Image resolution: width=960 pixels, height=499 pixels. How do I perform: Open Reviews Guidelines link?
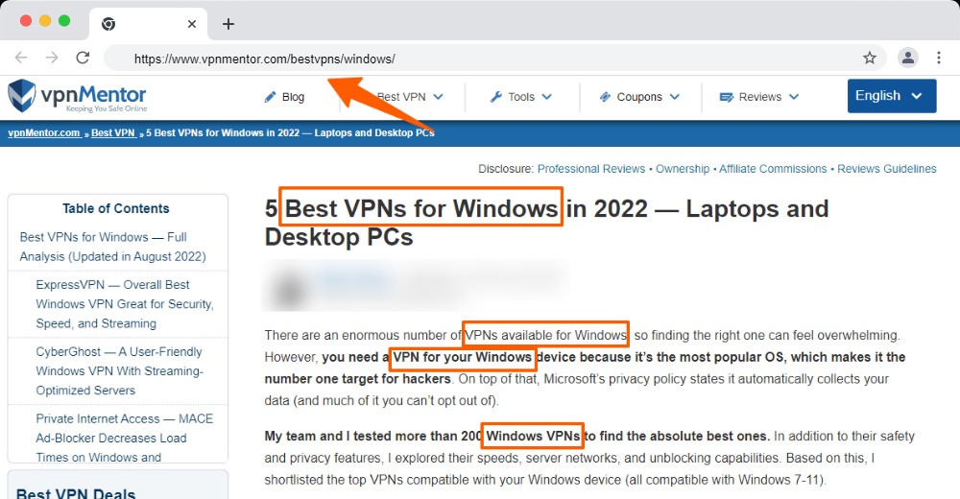click(x=887, y=169)
